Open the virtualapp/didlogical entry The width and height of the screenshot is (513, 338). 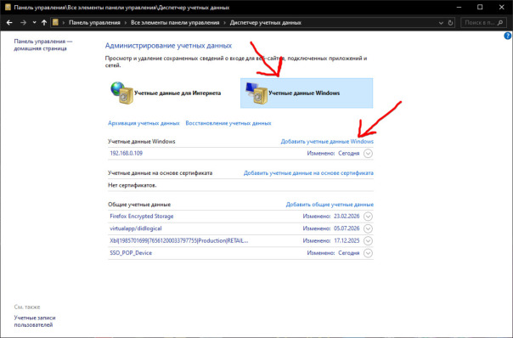[240, 228]
